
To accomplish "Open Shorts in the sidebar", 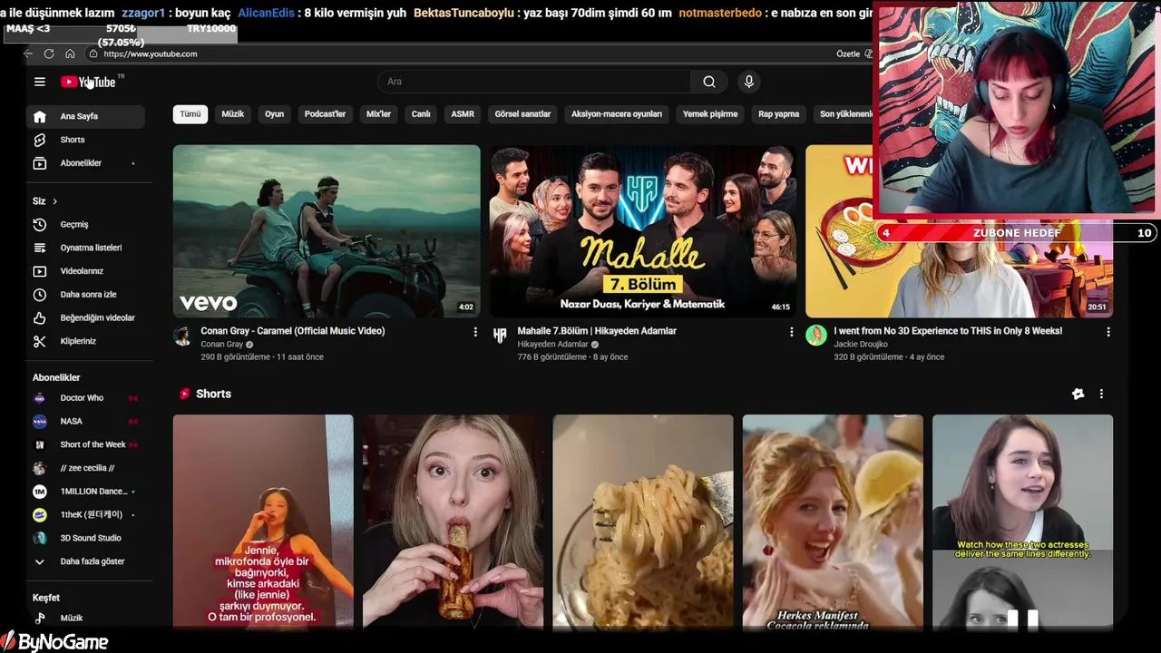I will click(x=85, y=140).
